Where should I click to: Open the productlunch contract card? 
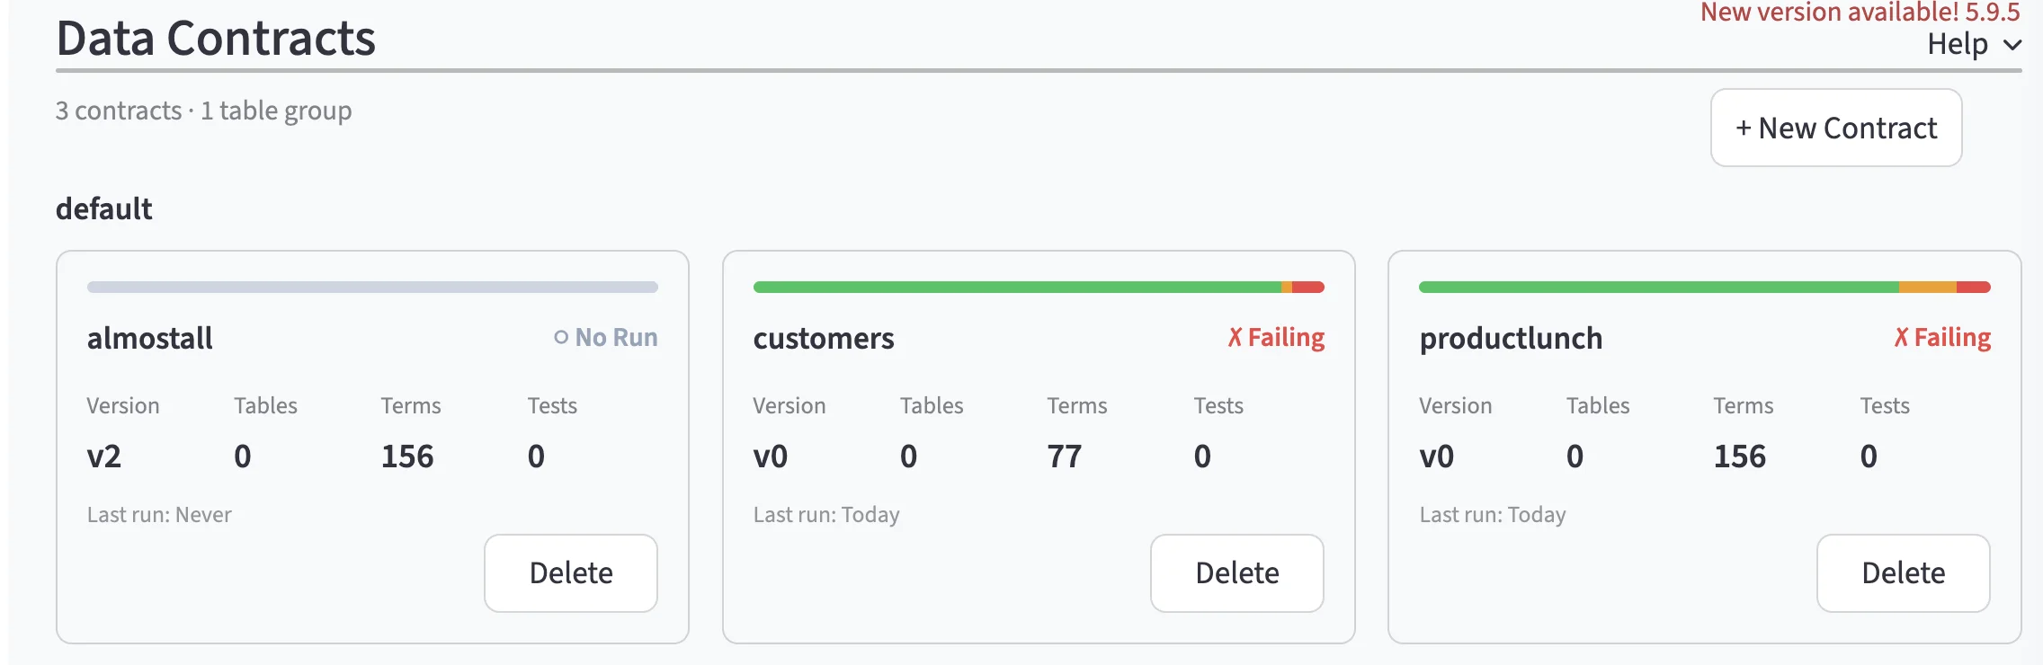[1511, 339]
